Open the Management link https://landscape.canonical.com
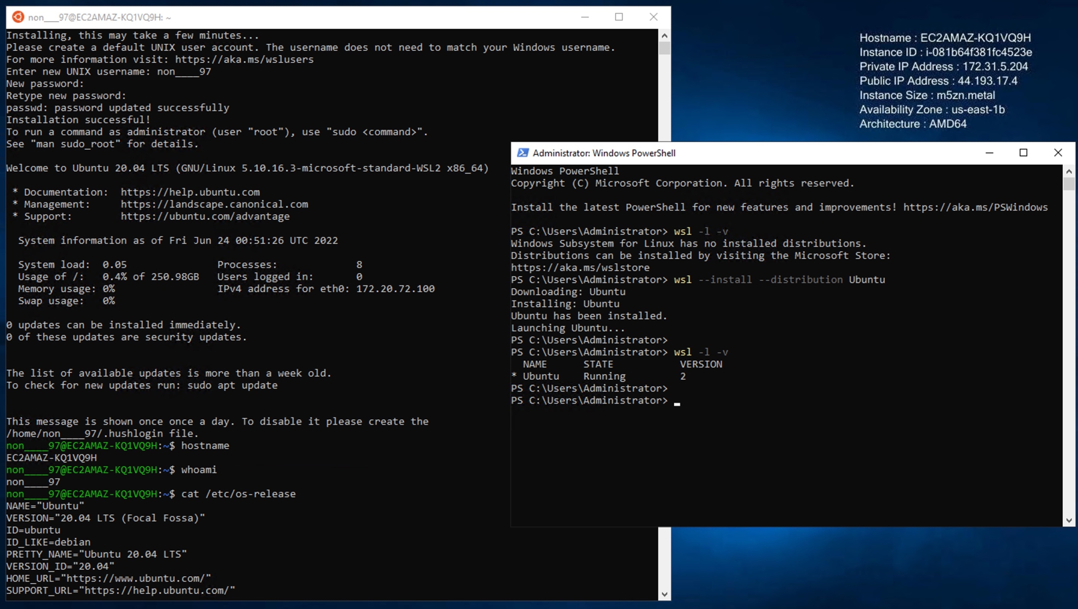This screenshot has width=1078, height=609. click(214, 204)
